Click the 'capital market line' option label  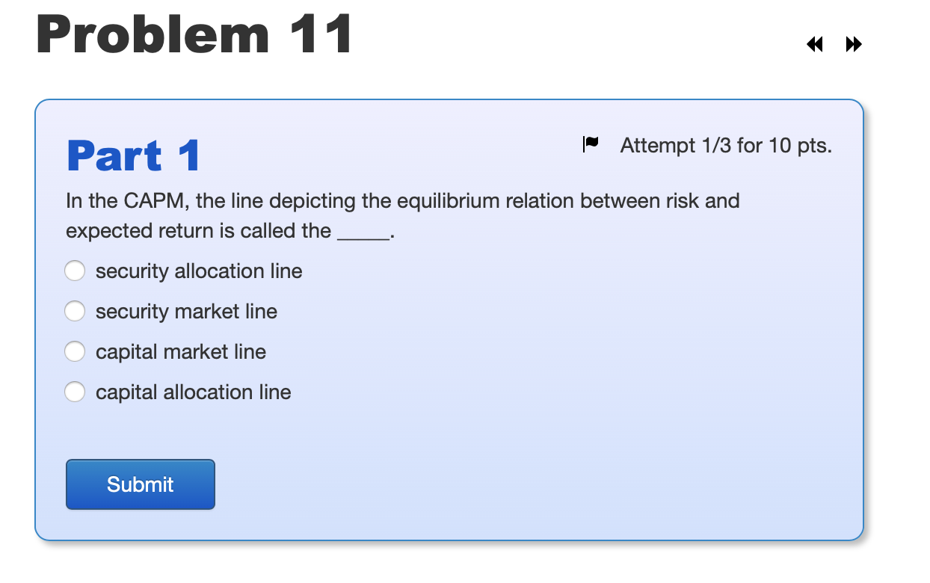[181, 351]
